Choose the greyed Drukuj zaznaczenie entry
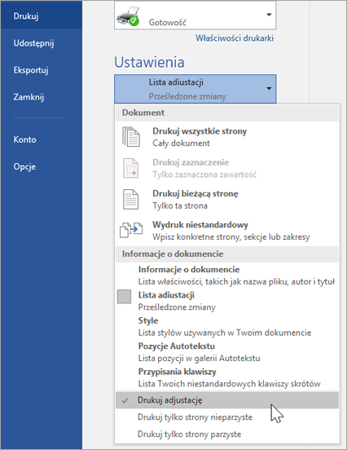This screenshot has width=347, height=450. (x=226, y=168)
